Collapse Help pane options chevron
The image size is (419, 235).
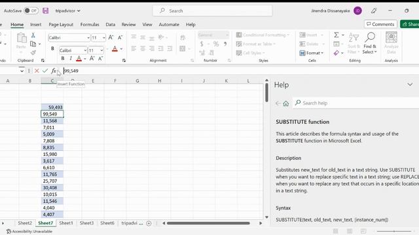[x=410, y=84]
